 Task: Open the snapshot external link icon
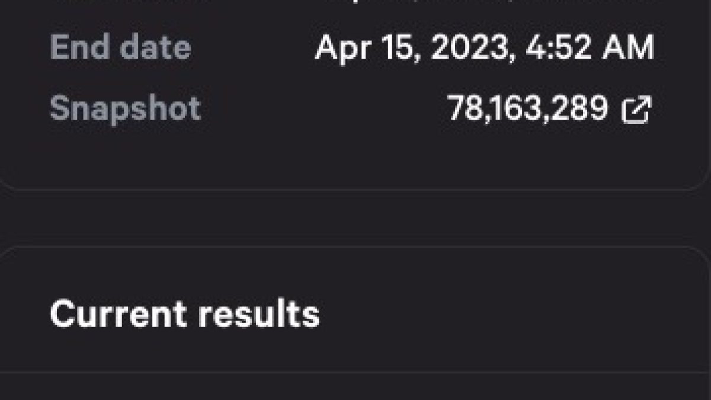(637, 110)
